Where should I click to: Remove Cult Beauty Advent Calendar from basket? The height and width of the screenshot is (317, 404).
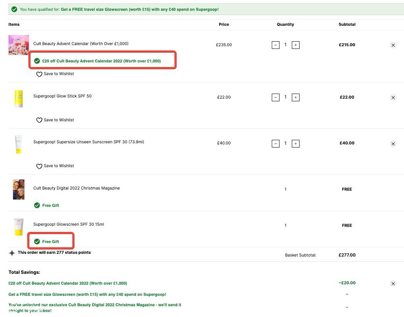coord(393,45)
